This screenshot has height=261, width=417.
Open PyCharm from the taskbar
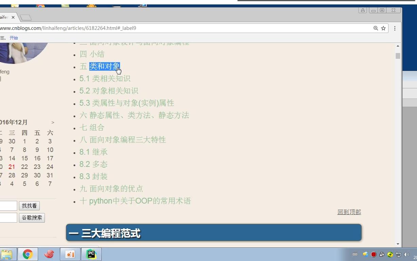91,254
